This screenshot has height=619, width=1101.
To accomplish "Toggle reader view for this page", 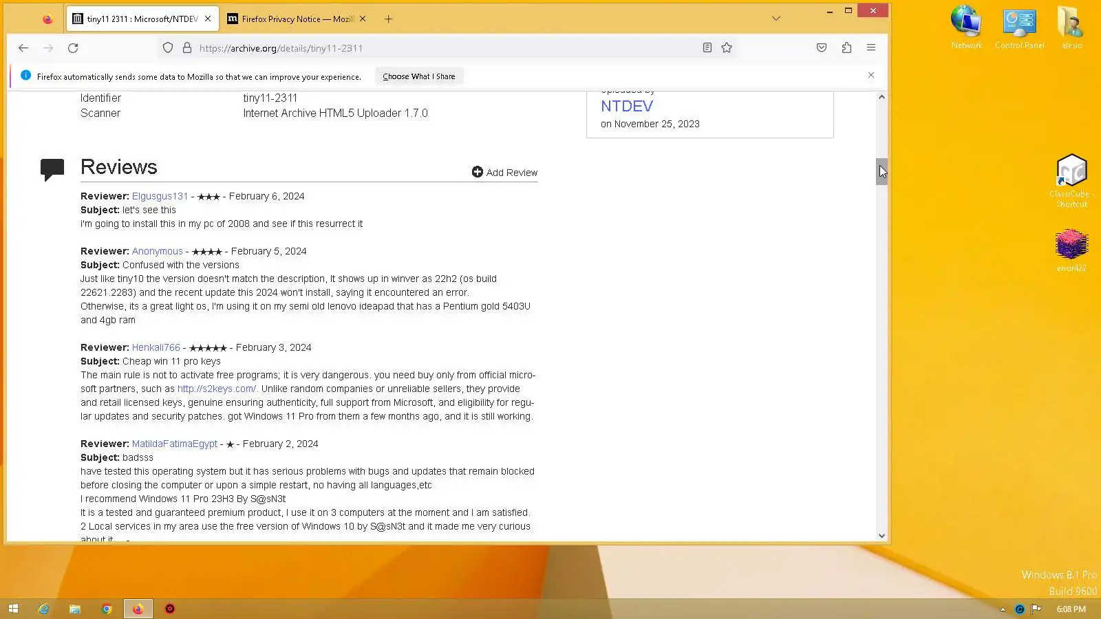I will (x=707, y=48).
